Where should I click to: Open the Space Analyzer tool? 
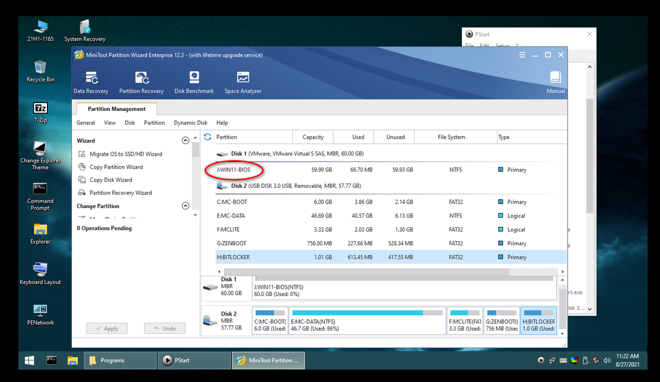tap(243, 82)
